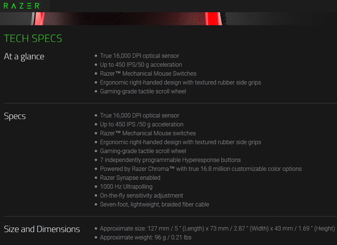The width and height of the screenshot is (337, 245).
Task: Click Seven-foot, lightweight, braided fiber cable line
Action: (154, 205)
